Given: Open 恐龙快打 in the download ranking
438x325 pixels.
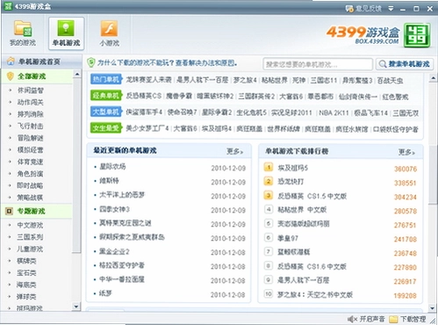Looking at the screenshot, I should pyautogui.click(x=291, y=182).
